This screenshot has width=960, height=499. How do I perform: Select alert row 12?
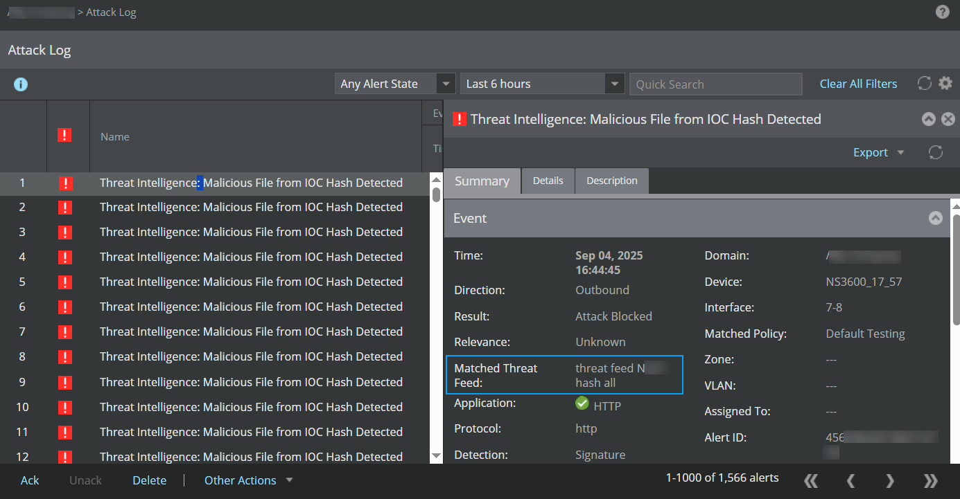tap(215, 456)
